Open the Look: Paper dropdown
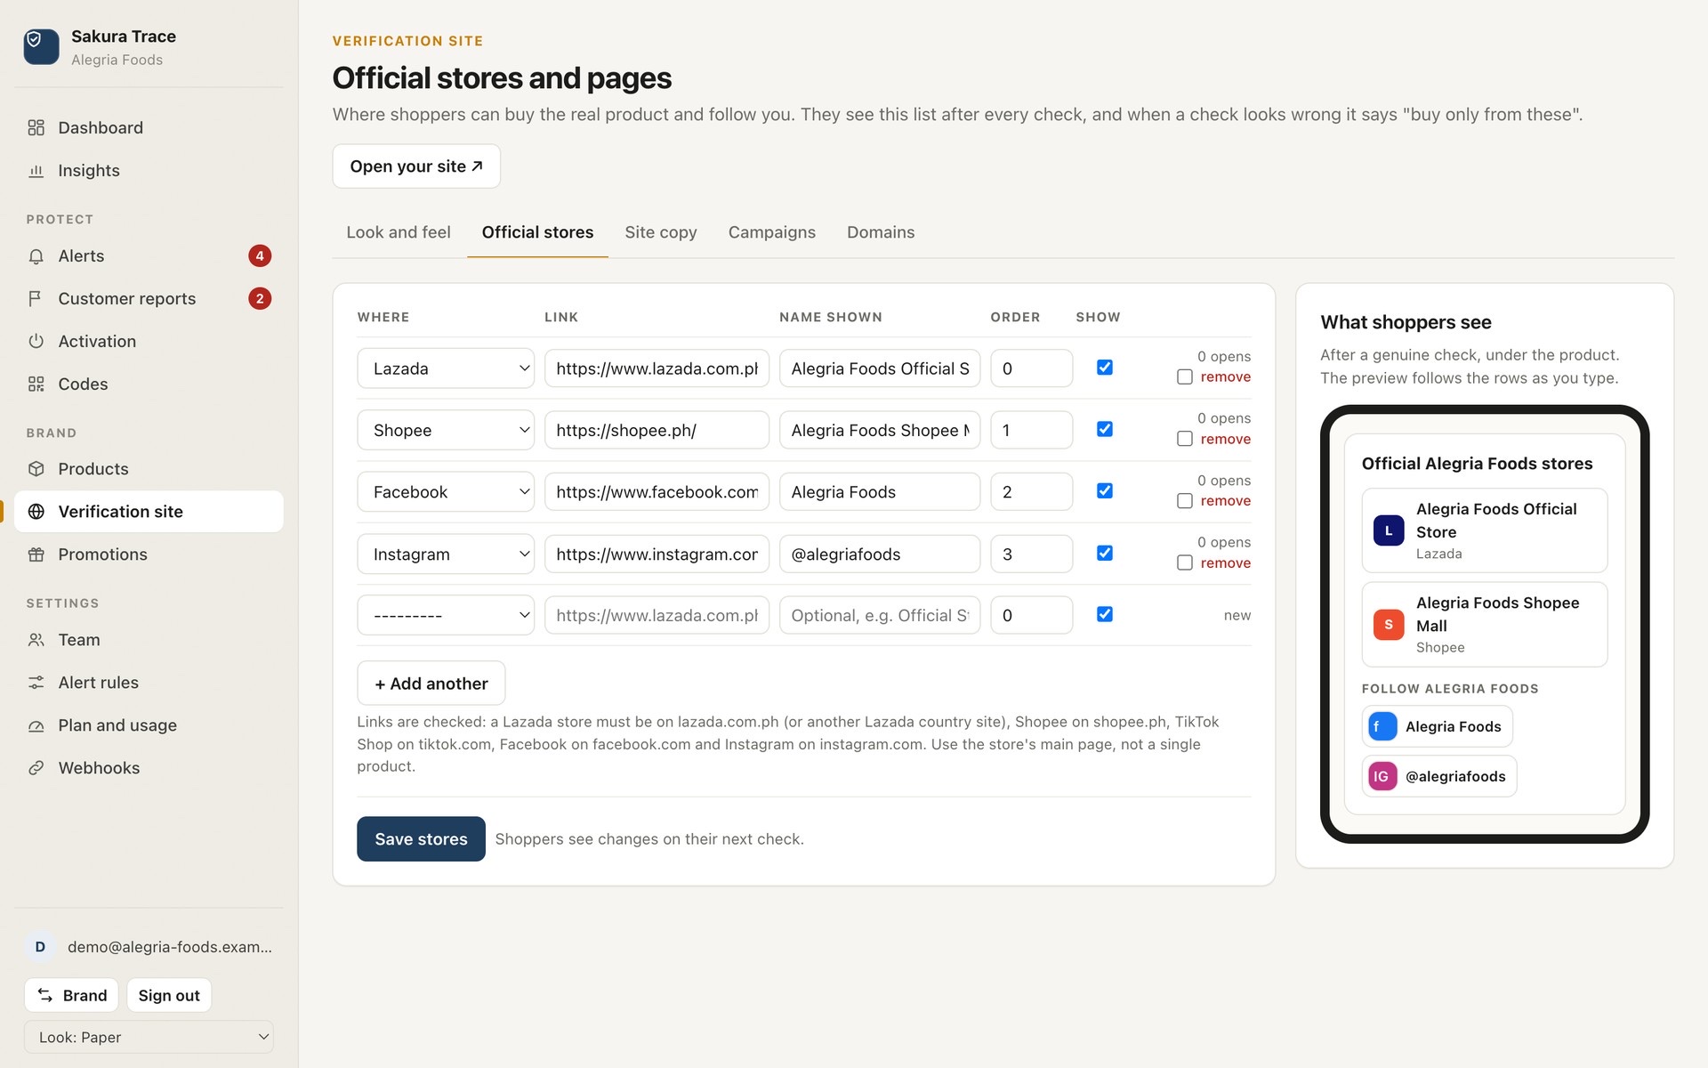The image size is (1708, 1068). (149, 1037)
